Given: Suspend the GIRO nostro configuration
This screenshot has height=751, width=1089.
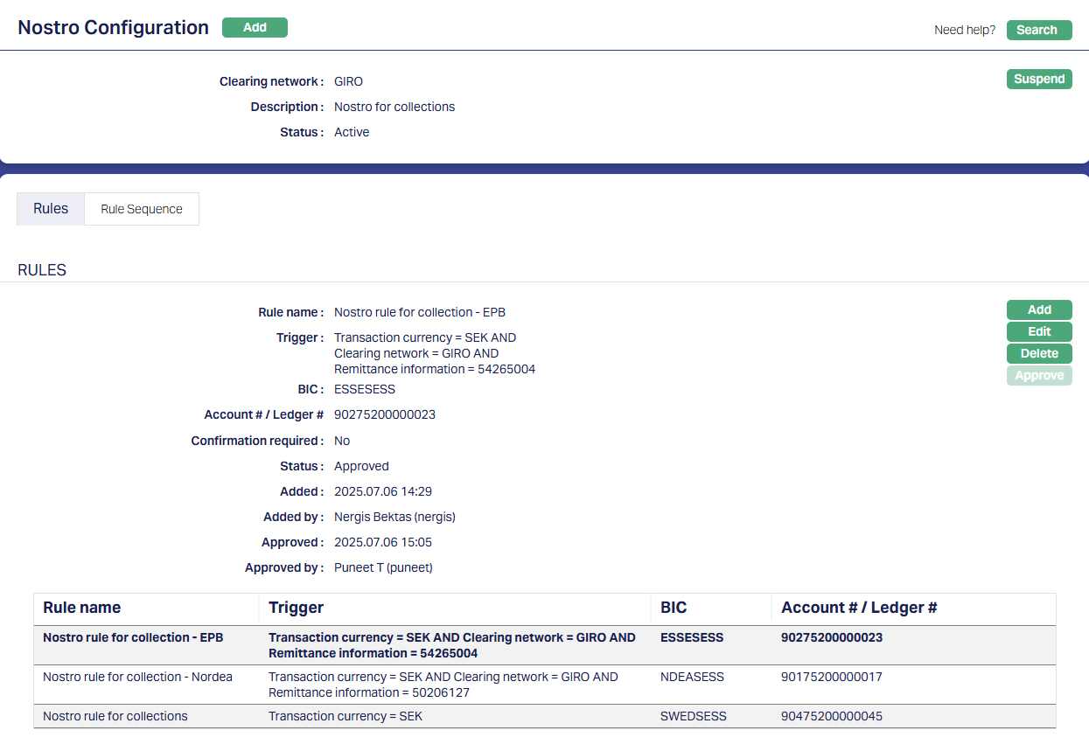Looking at the screenshot, I should 1038,79.
